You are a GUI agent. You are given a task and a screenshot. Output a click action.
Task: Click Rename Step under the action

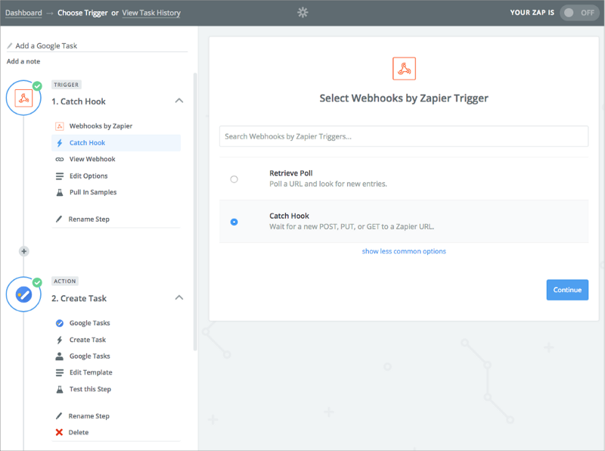[x=89, y=416]
